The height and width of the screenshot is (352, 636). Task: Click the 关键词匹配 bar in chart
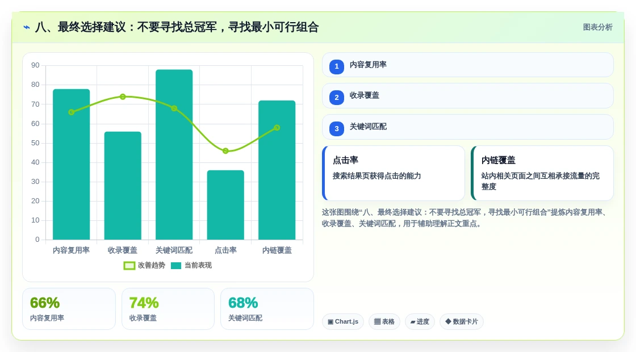coord(174,154)
